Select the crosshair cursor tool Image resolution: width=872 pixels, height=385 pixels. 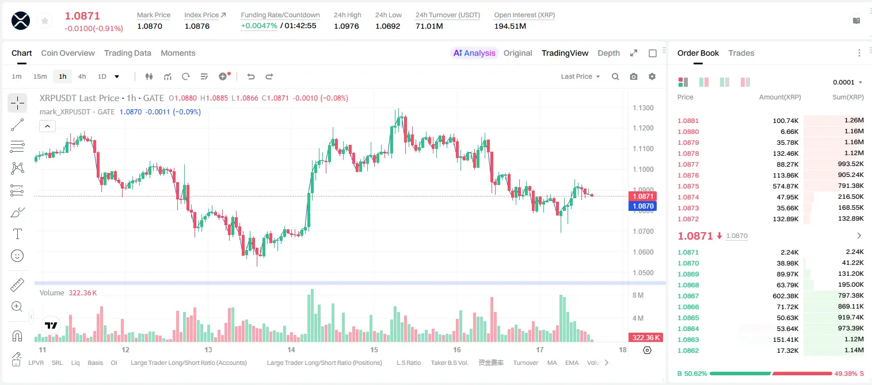(x=17, y=103)
